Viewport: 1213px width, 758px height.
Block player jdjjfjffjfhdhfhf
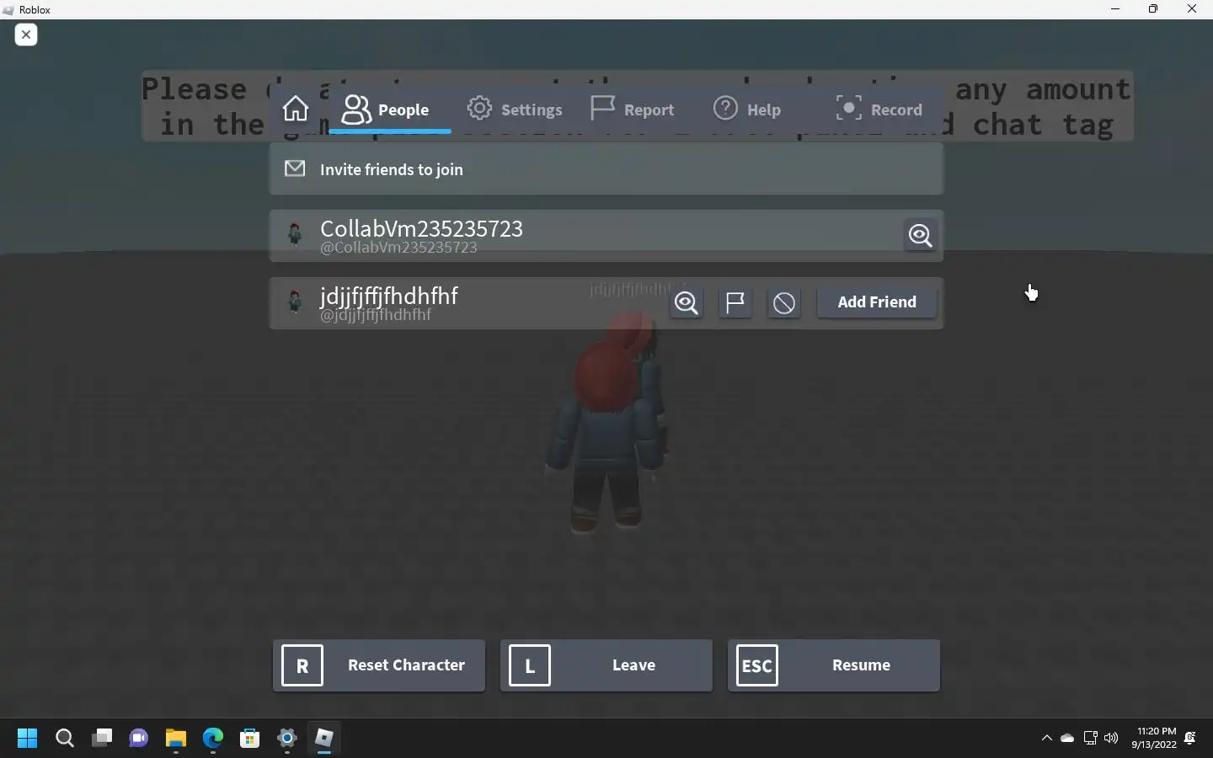click(x=784, y=303)
